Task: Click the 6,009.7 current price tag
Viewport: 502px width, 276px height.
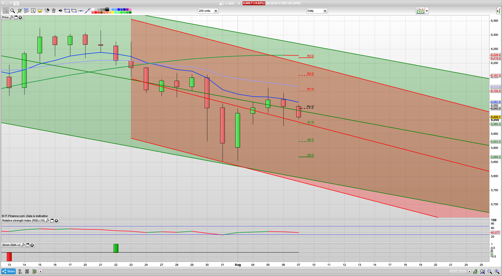Action: [x=495, y=117]
